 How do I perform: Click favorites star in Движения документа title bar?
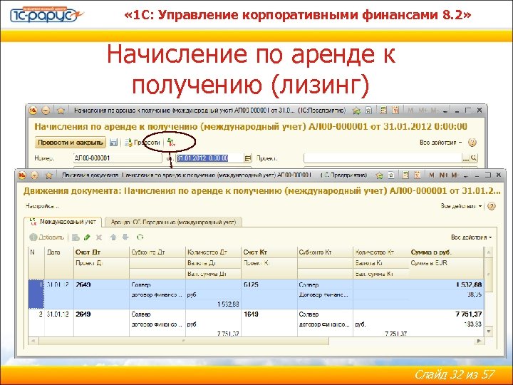click(49, 175)
